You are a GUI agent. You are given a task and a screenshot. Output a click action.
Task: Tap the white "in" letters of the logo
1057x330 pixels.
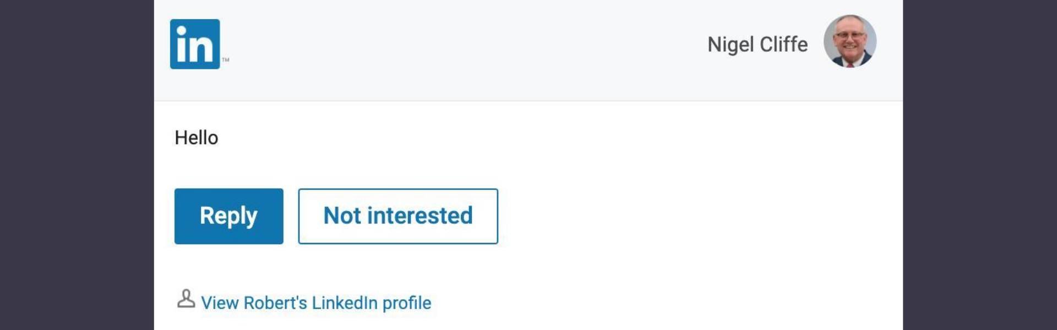[x=194, y=46]
